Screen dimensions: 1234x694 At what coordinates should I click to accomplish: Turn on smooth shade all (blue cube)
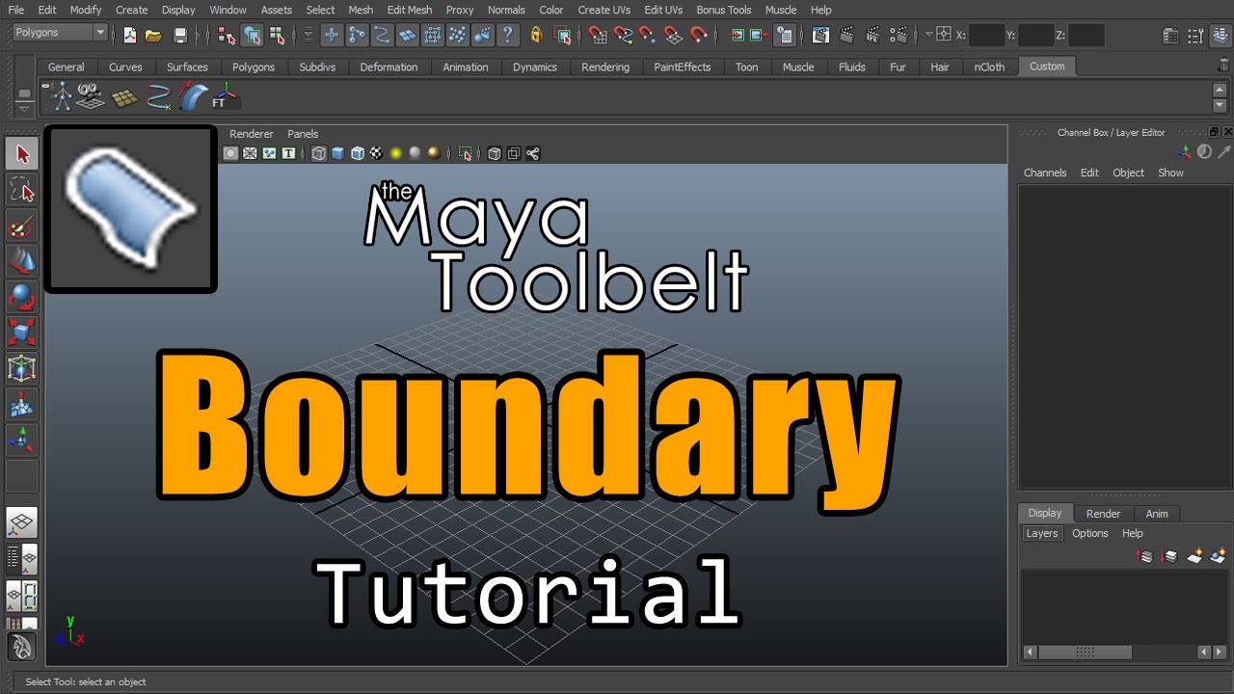[x=338, y=153]
